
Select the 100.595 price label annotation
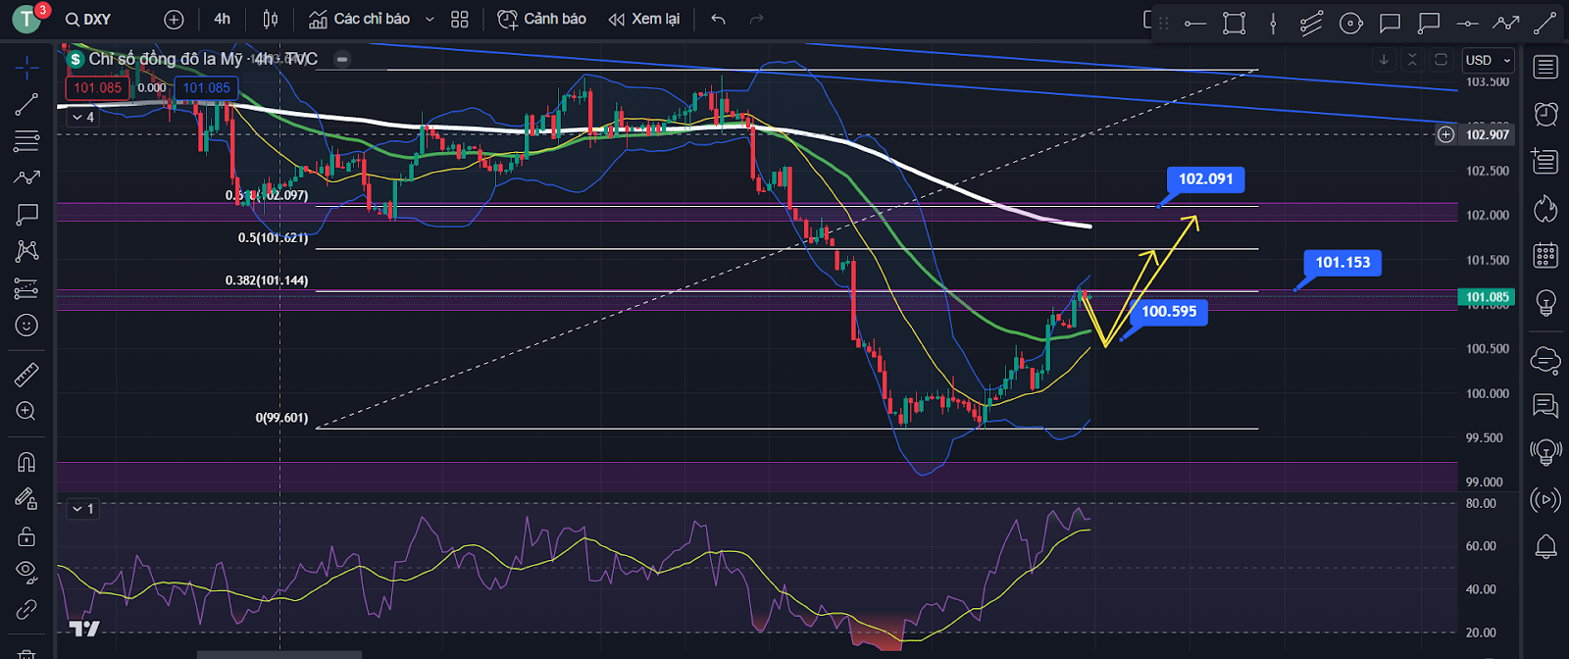click(1169, 312)
